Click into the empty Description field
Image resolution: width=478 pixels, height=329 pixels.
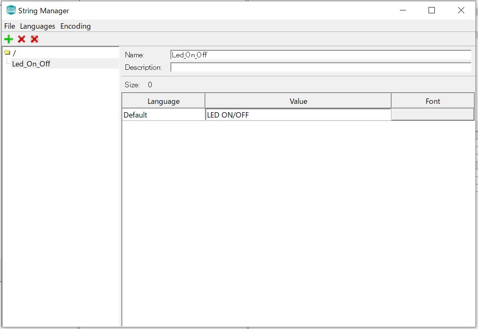click(320, 67)
